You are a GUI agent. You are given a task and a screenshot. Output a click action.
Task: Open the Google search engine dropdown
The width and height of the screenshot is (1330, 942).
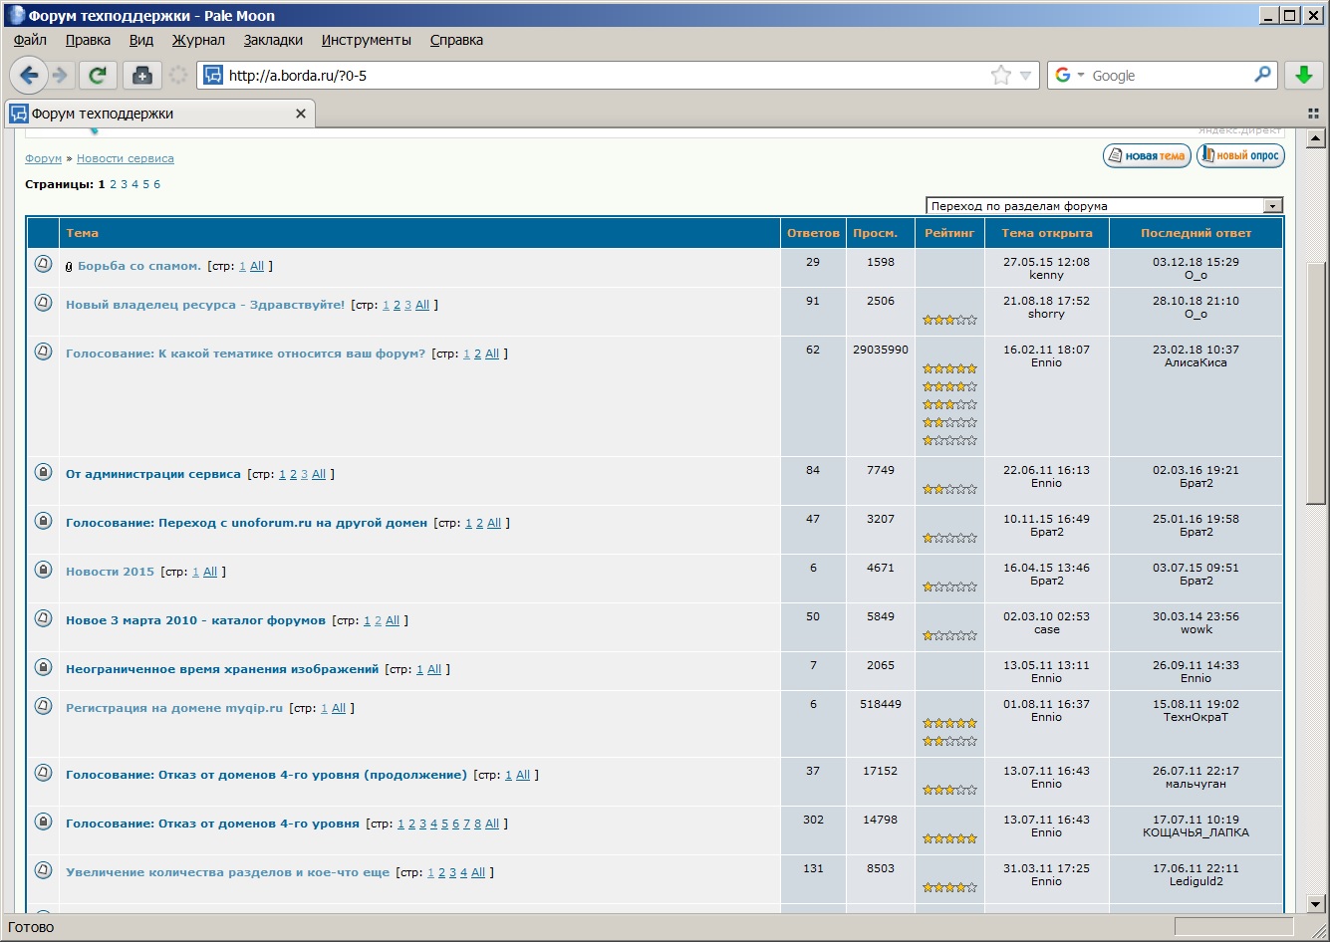tap(1070, 76)
